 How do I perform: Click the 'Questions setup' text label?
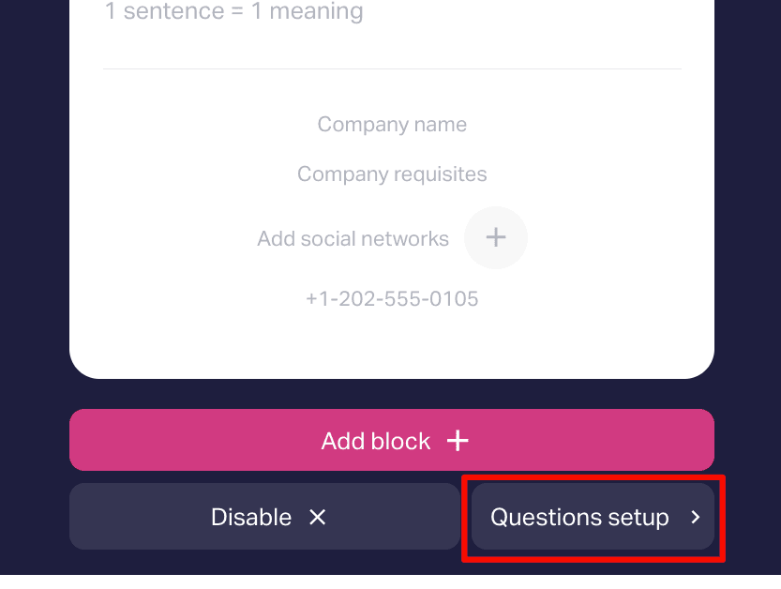click(579, 517)
